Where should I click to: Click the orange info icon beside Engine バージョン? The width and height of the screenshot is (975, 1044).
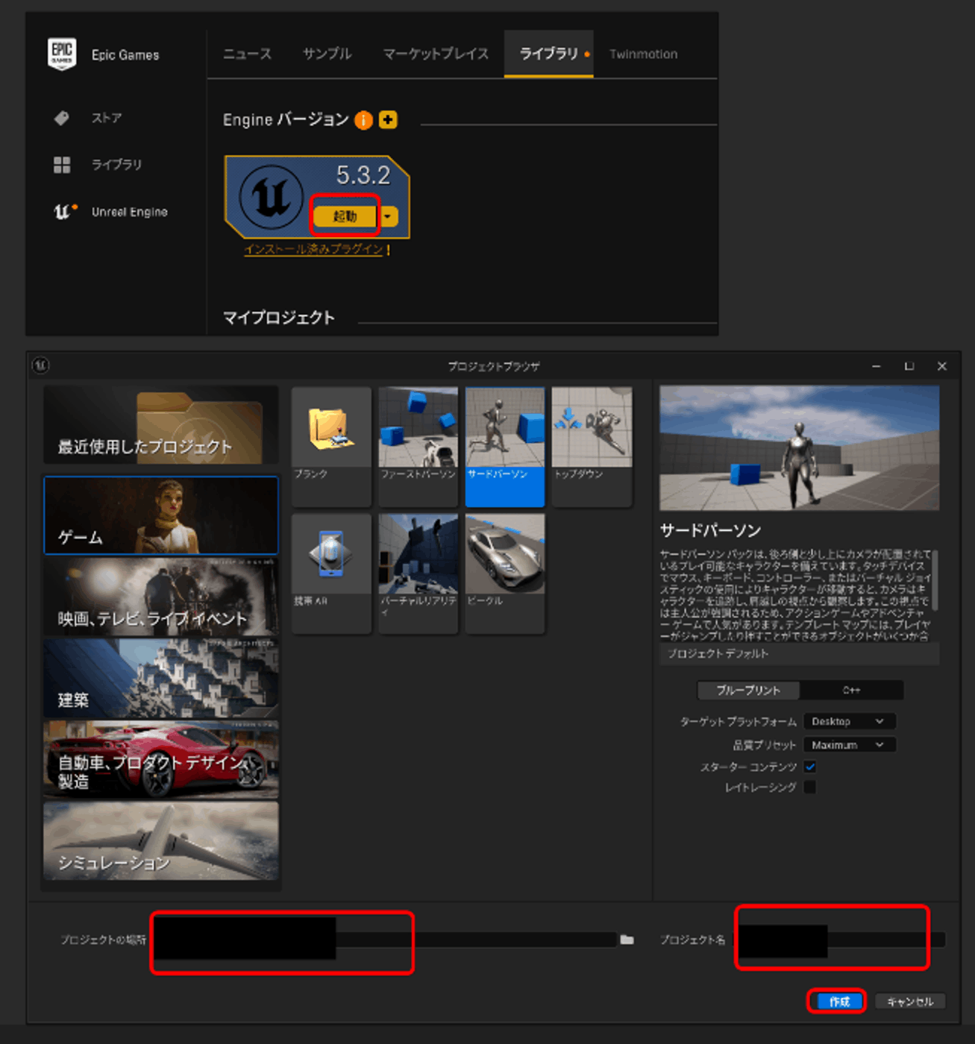coord(363,120)
